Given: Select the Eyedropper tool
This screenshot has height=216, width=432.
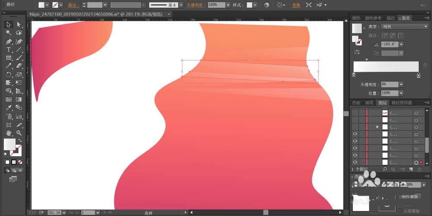Looking at the screenshot, I should click(9, 107).
